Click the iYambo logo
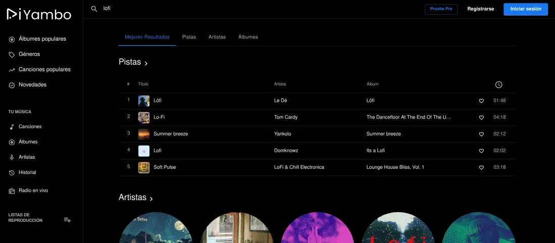Image resolution: width=555 pixels, height=243 pixels. [x=39, y=14]
